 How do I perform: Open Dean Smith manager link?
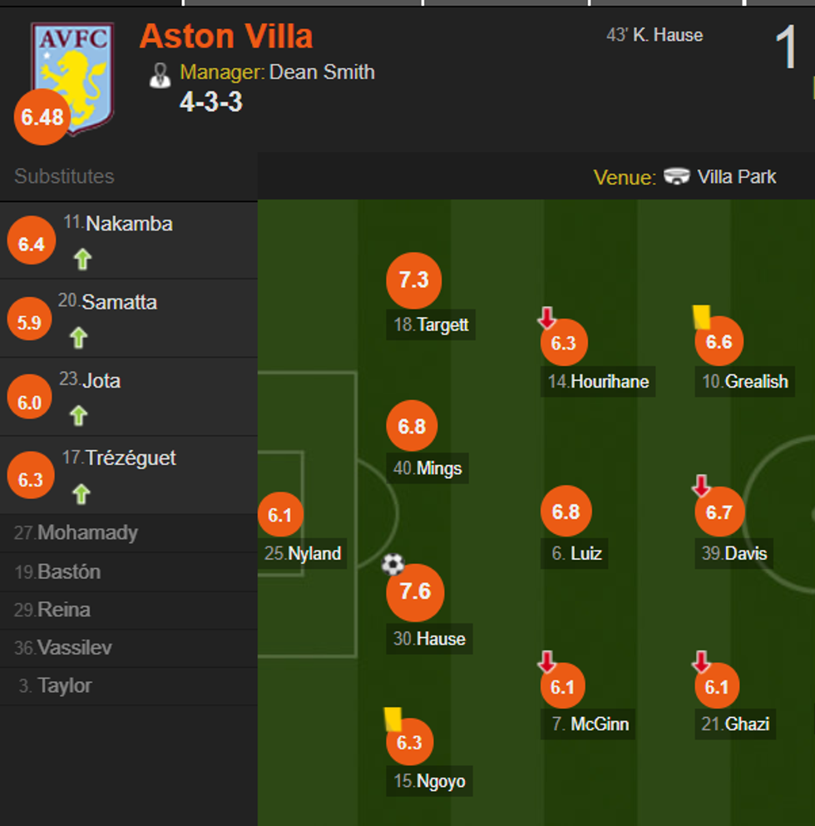(322, 72)
